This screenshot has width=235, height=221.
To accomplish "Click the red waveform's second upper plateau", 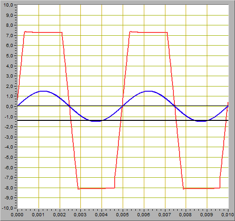I will point(149,32).
